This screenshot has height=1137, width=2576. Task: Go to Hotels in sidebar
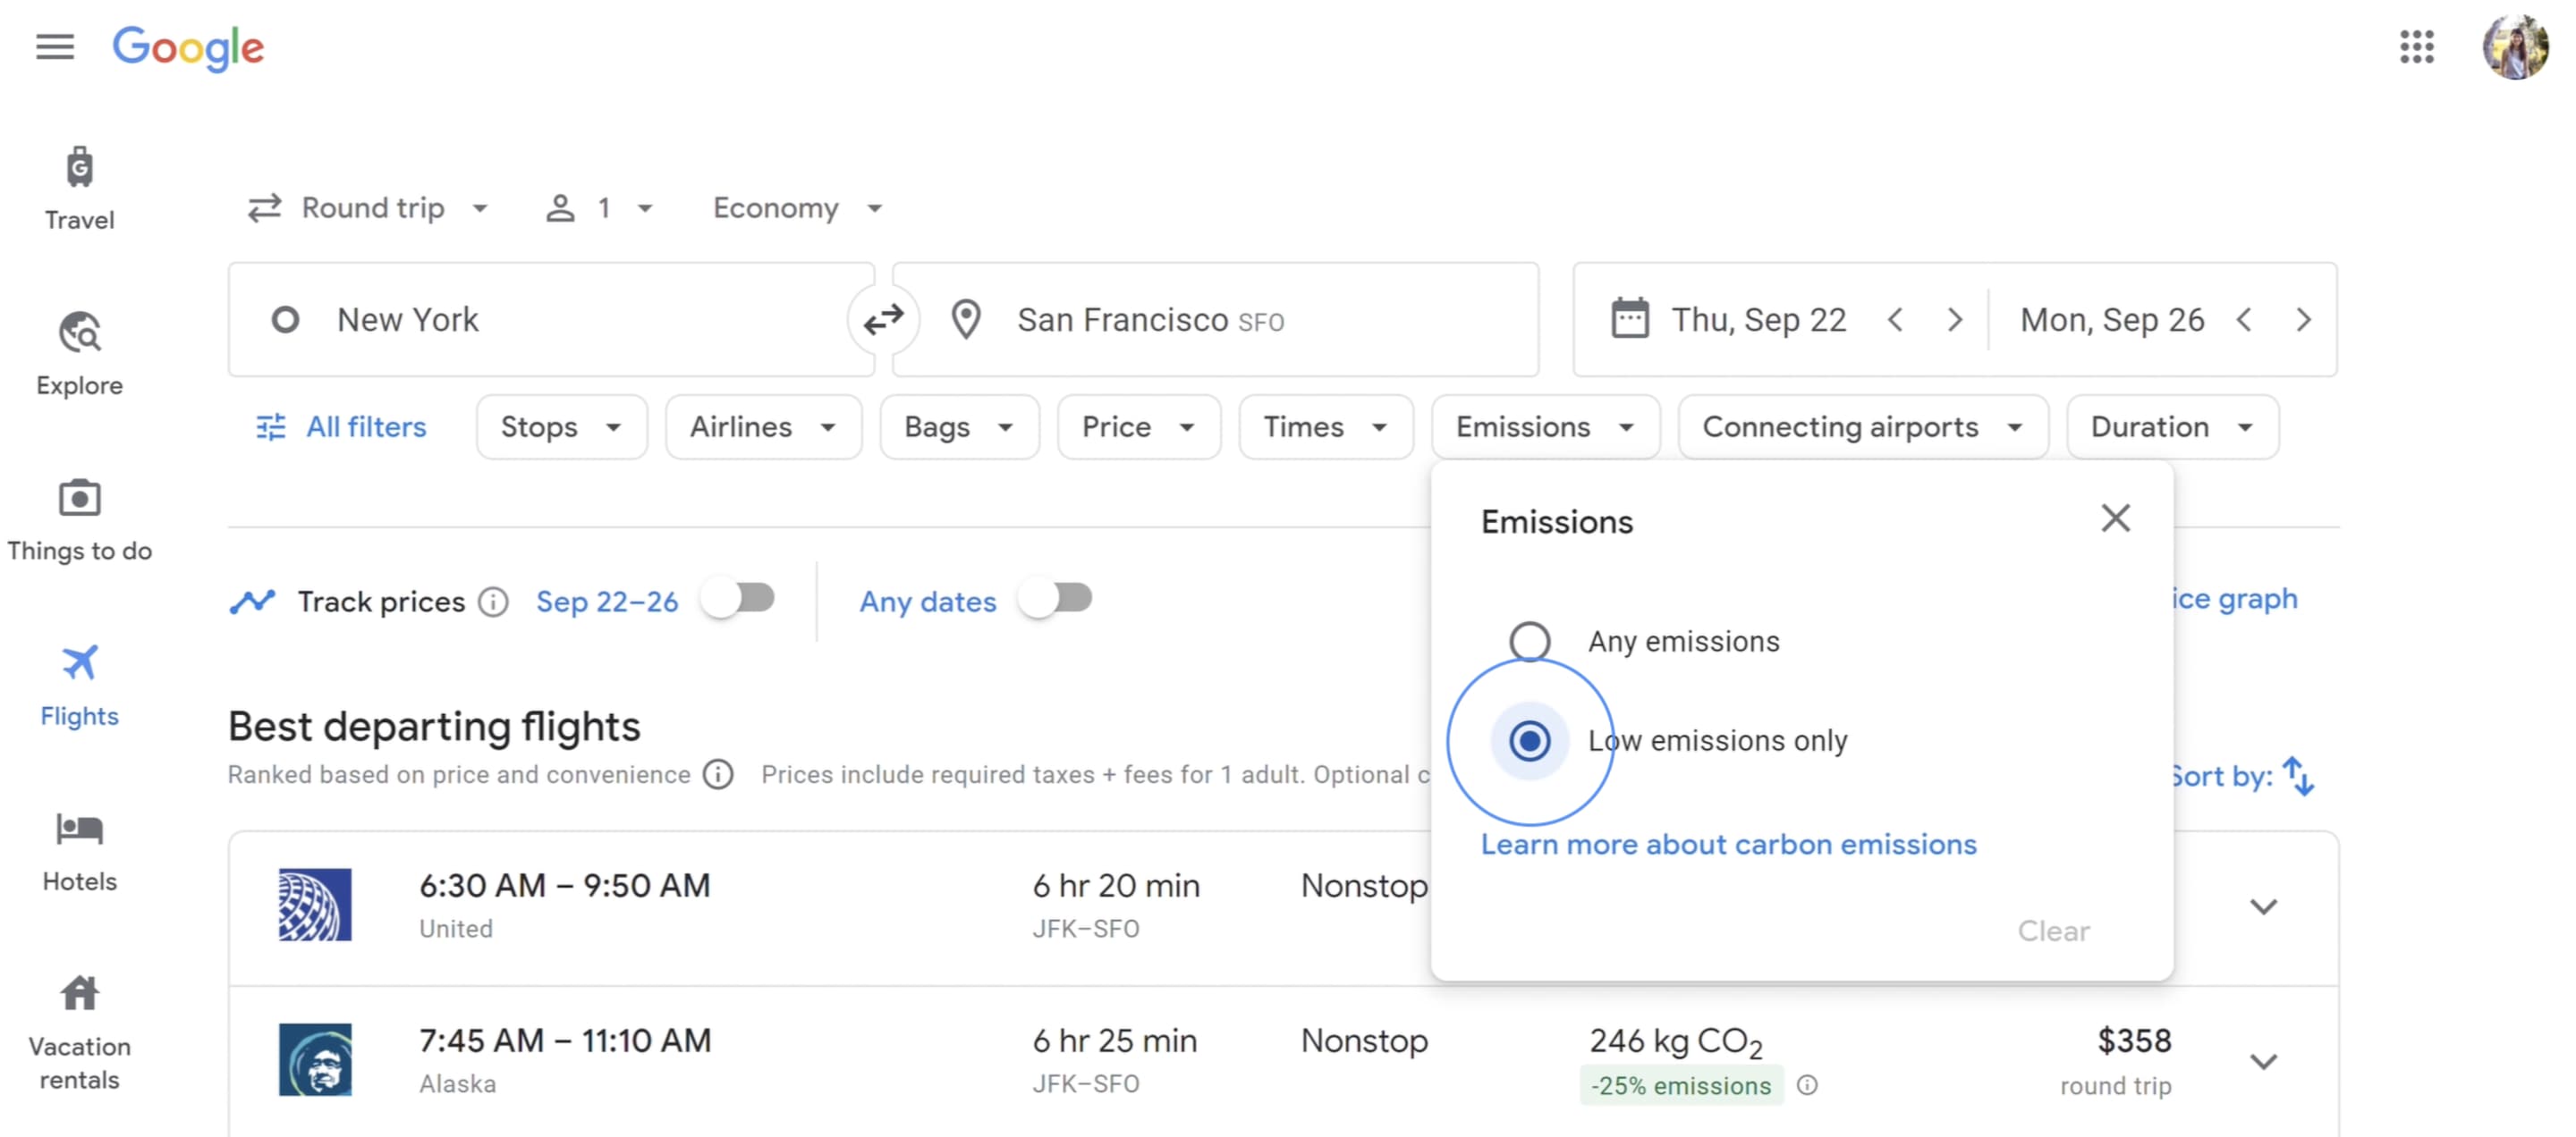click(x=79, y=849)
